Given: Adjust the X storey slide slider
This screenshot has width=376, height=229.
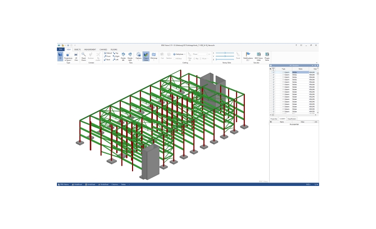Looking at the screenshot, I should [225, 53].
